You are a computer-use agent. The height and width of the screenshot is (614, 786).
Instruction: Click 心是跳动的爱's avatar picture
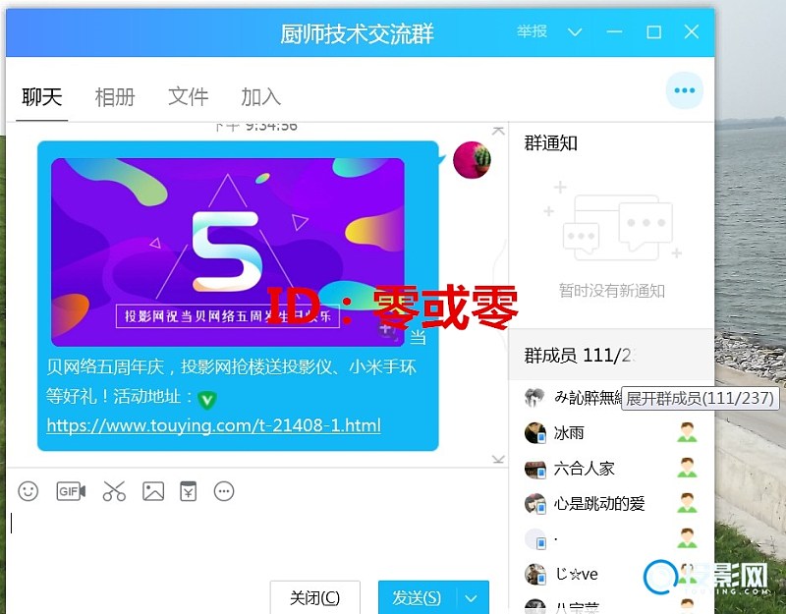tap(534, 503)
